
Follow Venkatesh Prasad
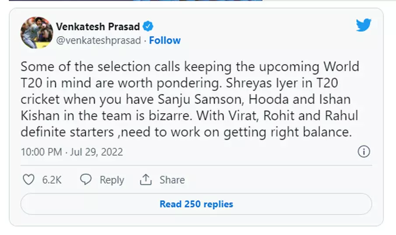coord(165,41)
